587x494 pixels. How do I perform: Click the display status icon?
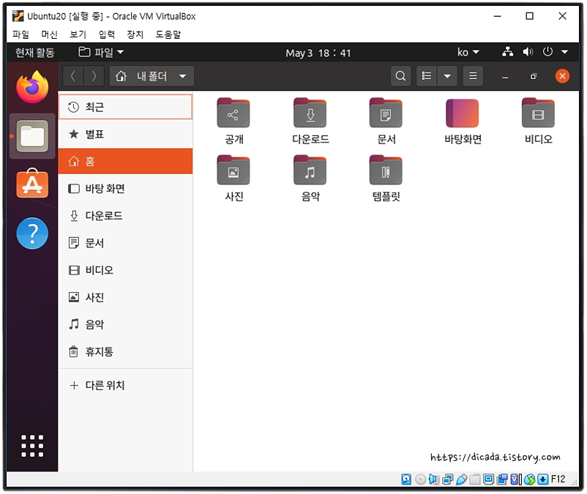[488, 479]
